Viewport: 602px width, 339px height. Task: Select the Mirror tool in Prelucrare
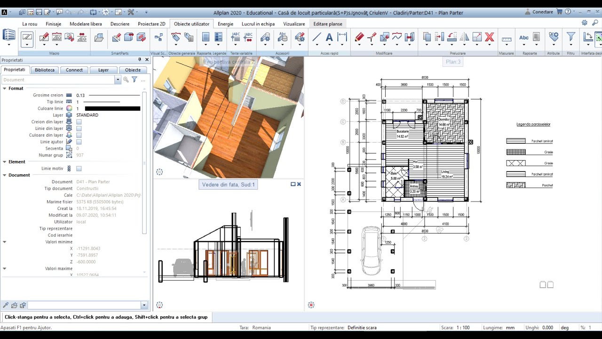(465, 37)
